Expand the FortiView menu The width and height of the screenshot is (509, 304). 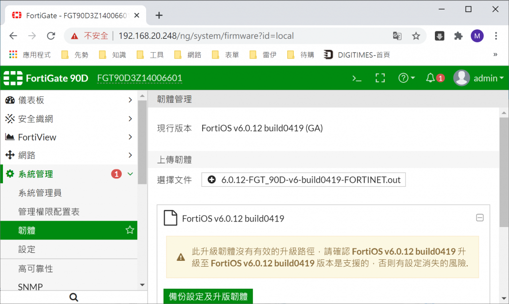(69, 137)
